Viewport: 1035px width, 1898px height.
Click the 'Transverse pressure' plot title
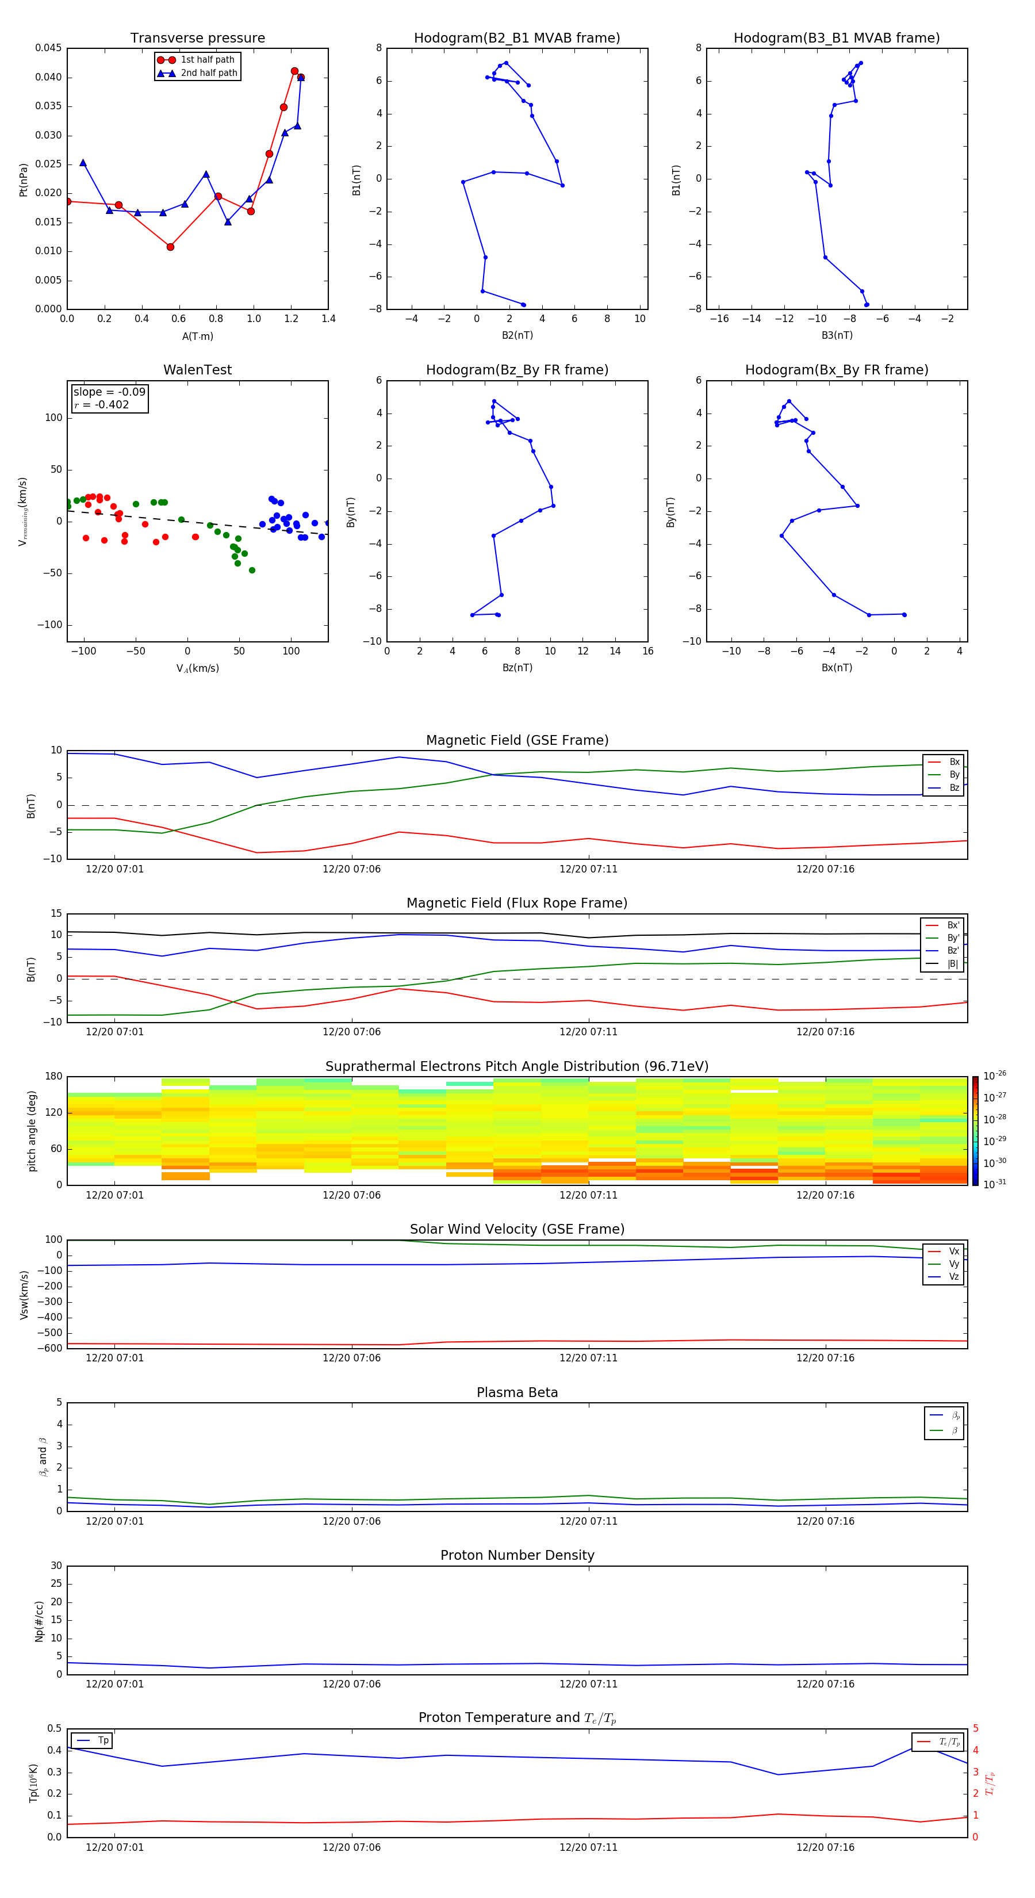tap(197, 37)
